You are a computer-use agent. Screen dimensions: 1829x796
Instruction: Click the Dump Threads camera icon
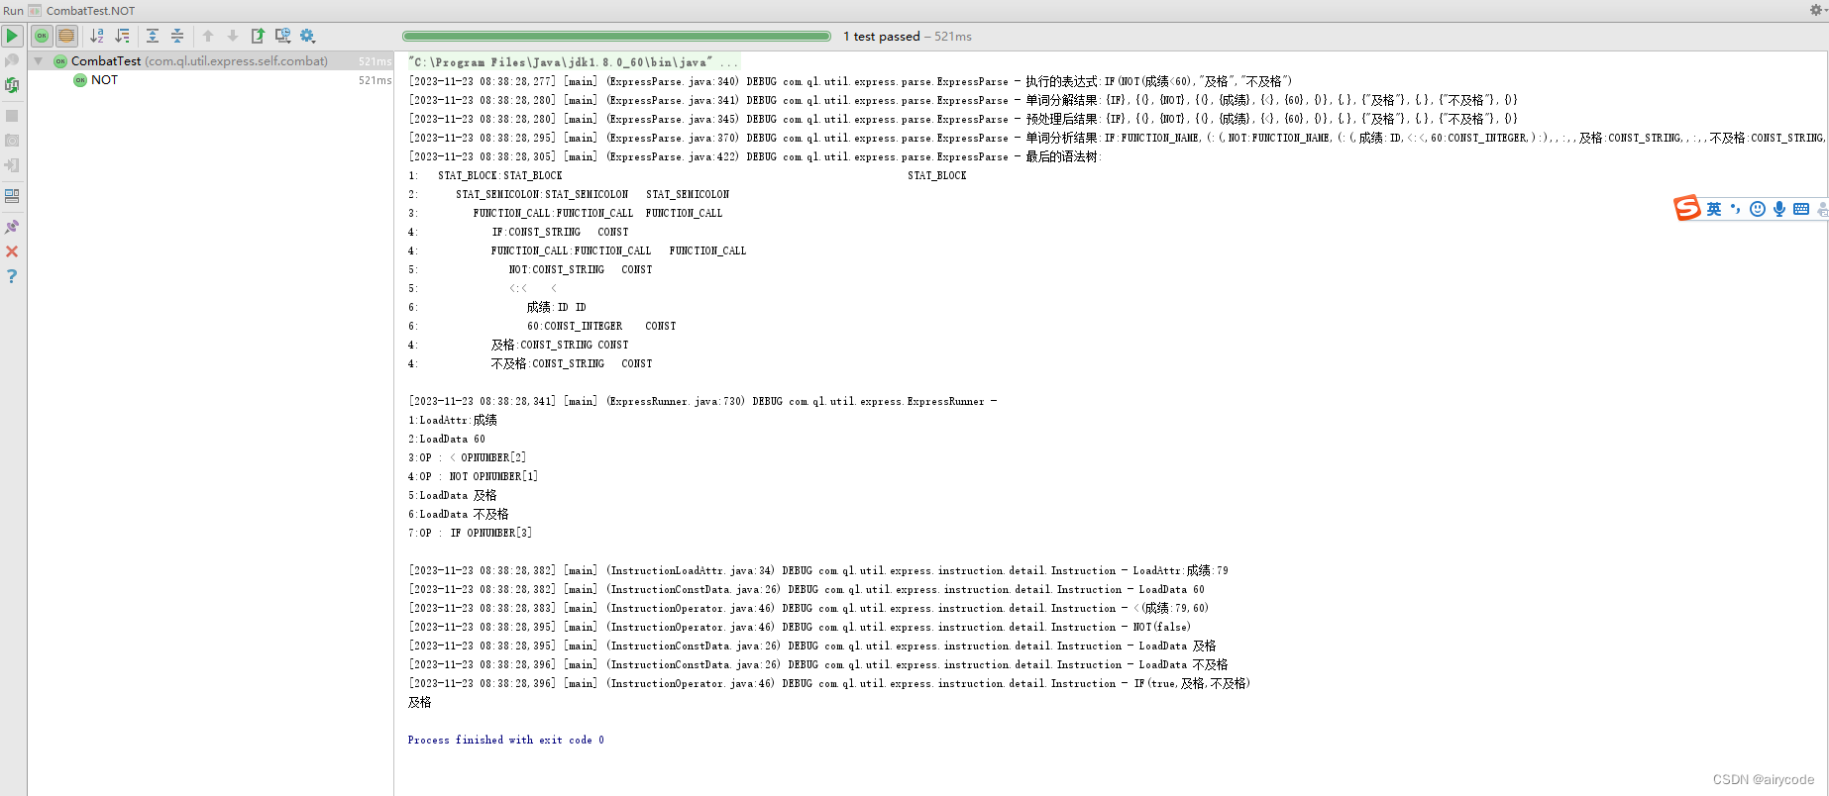pos(12,141)
